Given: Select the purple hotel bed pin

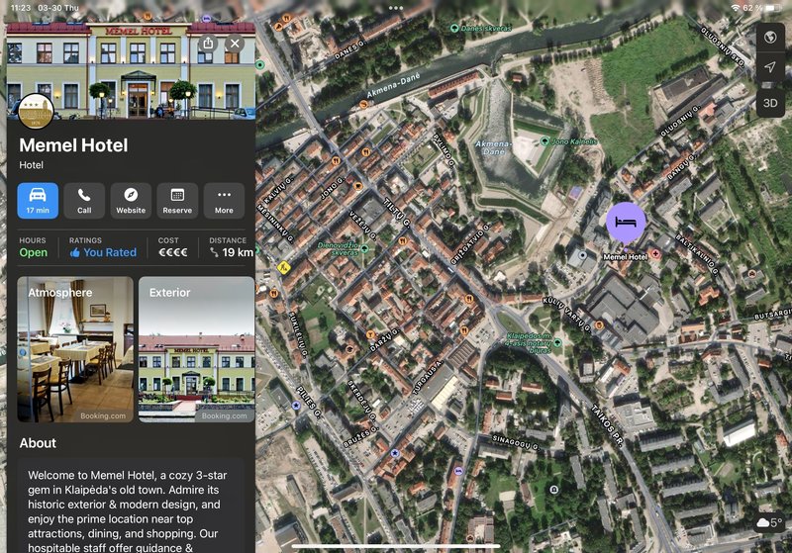Looking at the screenshot, I should coord(626,222).
